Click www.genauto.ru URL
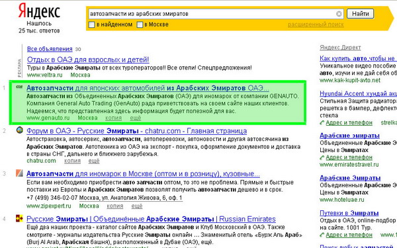 click(x=48, y=118)
